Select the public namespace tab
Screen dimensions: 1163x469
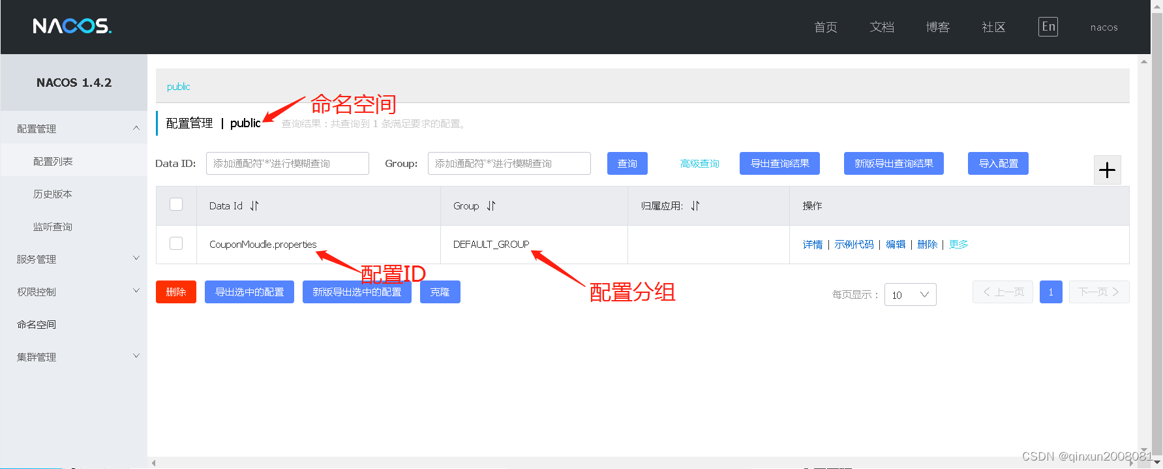point(178,87)
